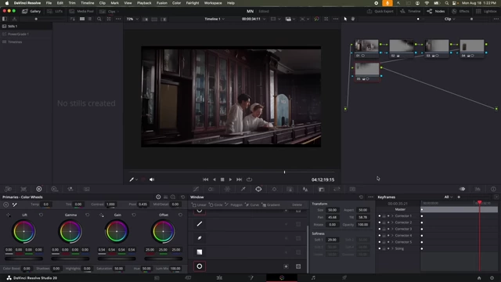Open the Qualifier eyedropper palette
This screenshot has width=501, height=282.
click(x=243, y=190)
